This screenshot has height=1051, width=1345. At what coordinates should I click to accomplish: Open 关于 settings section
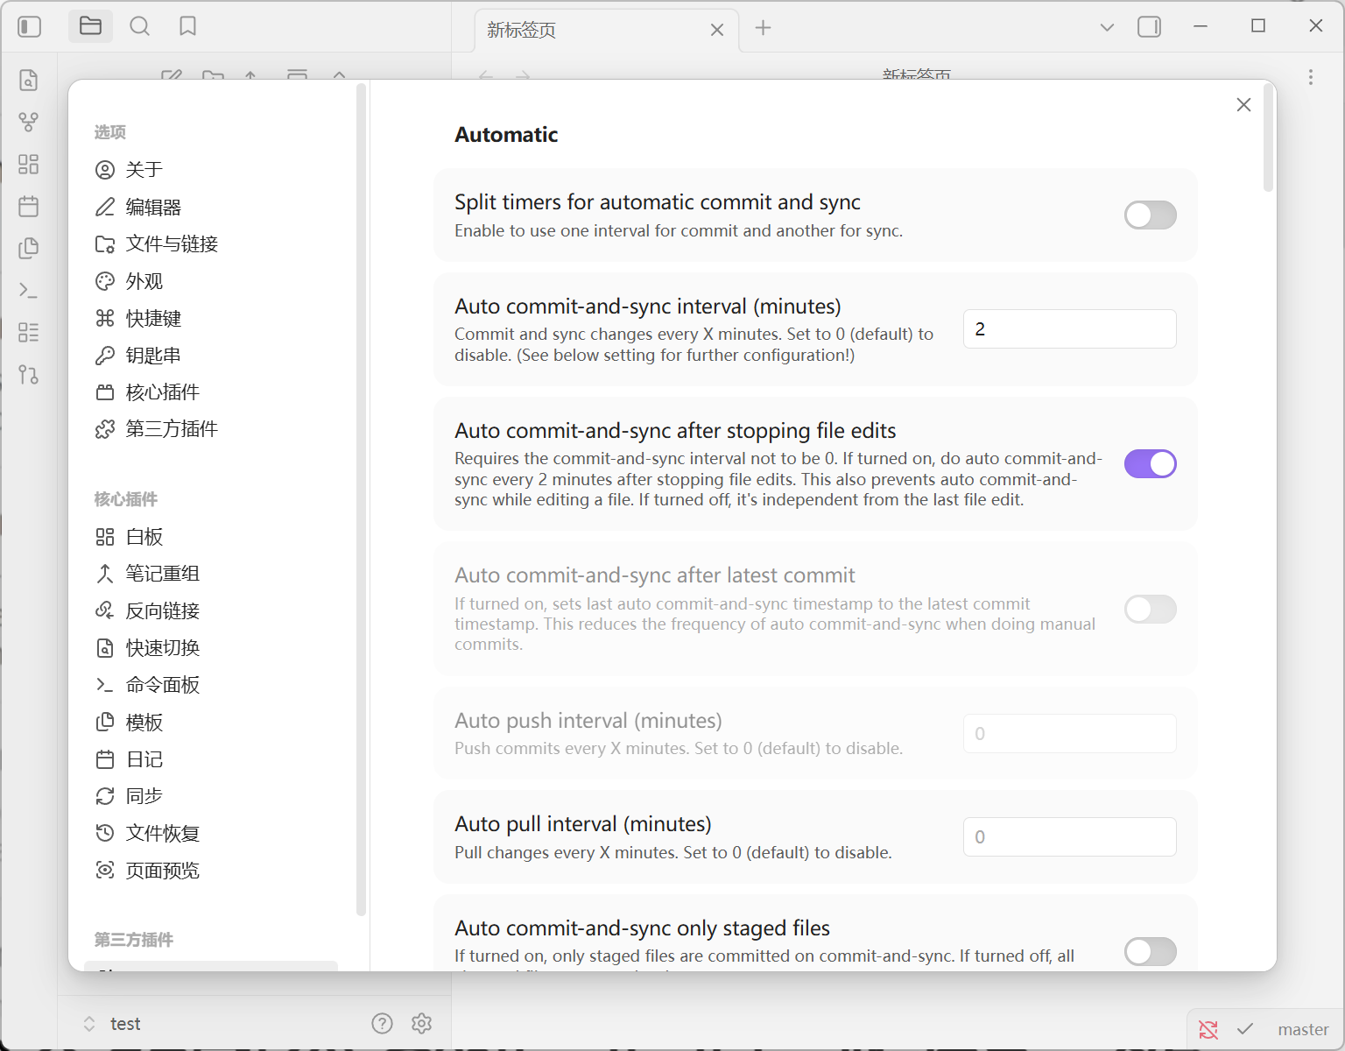211,170
